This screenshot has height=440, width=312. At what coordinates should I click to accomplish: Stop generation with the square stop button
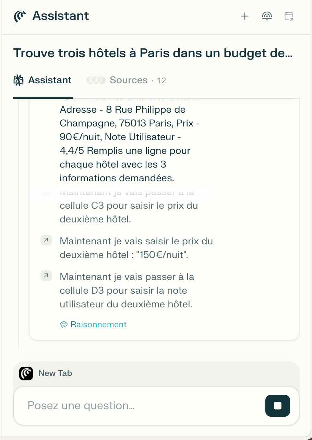coord(278,406)
